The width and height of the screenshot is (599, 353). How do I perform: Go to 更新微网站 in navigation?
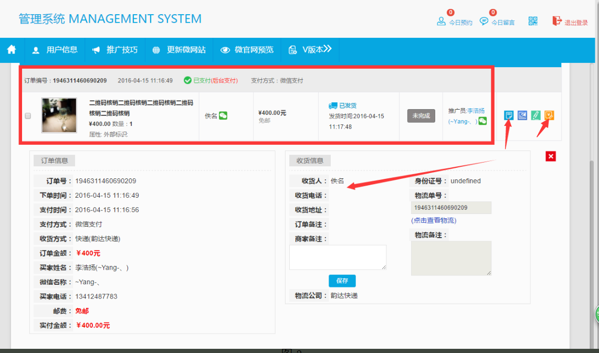[x=179, y=50]
